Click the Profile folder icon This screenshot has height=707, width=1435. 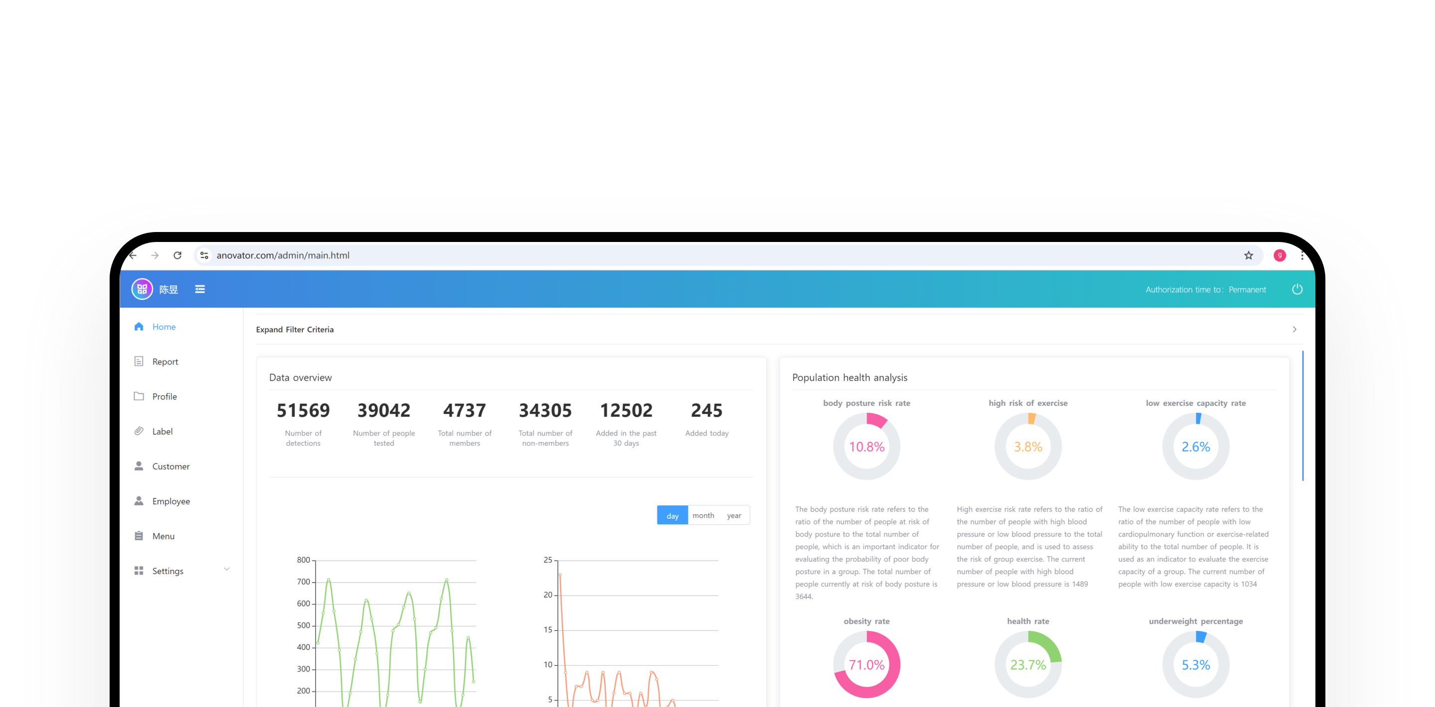pyautogui.click(x=139, y=396)
